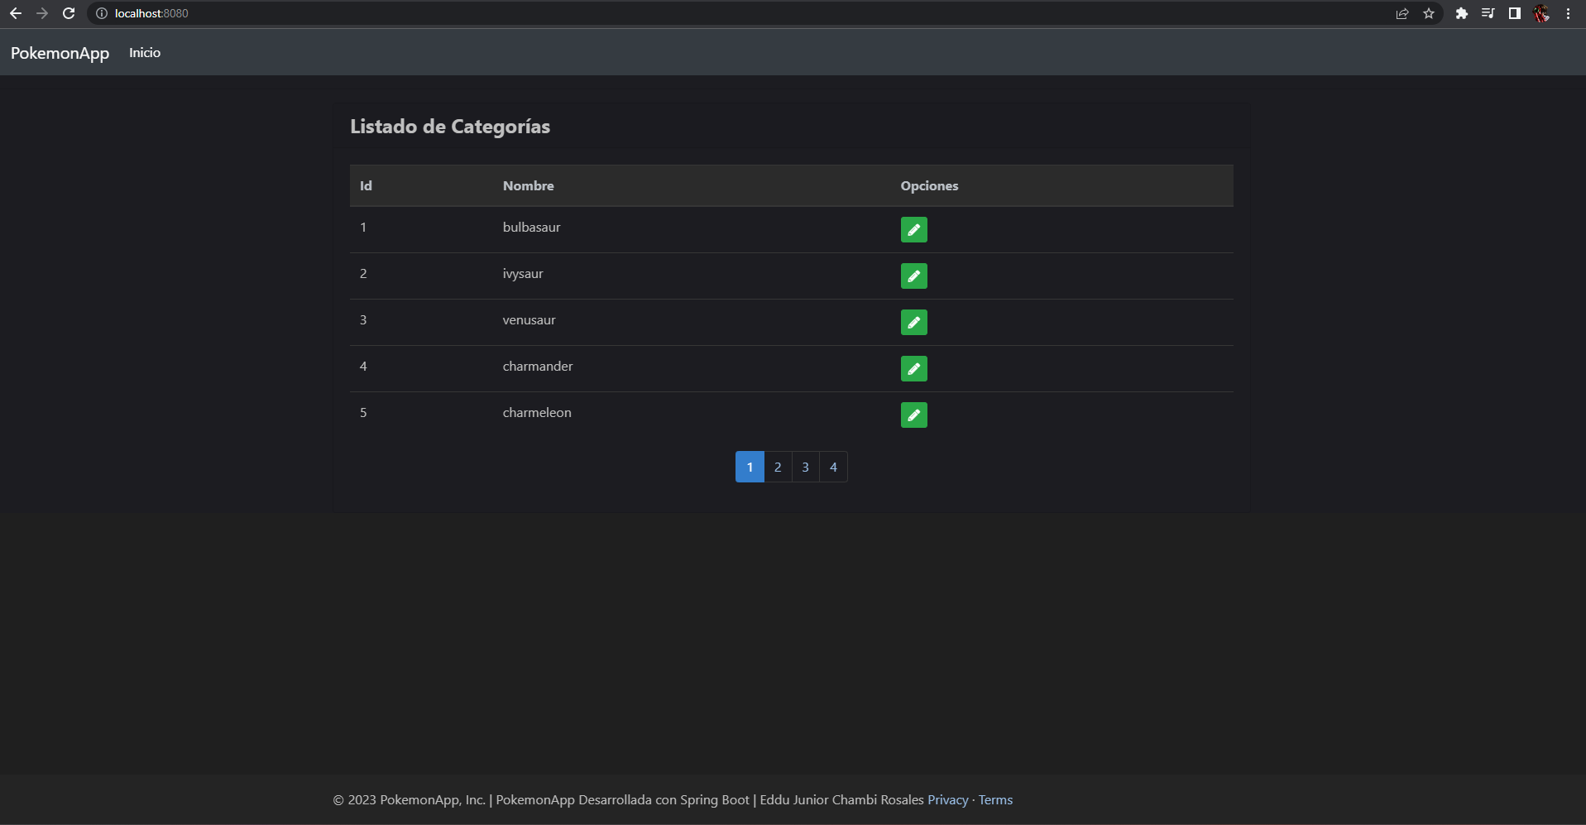This screenshot has height=825, width=1586.
Task: Go forward using the browser forward arrow
Action: click(x=42, y=13)
